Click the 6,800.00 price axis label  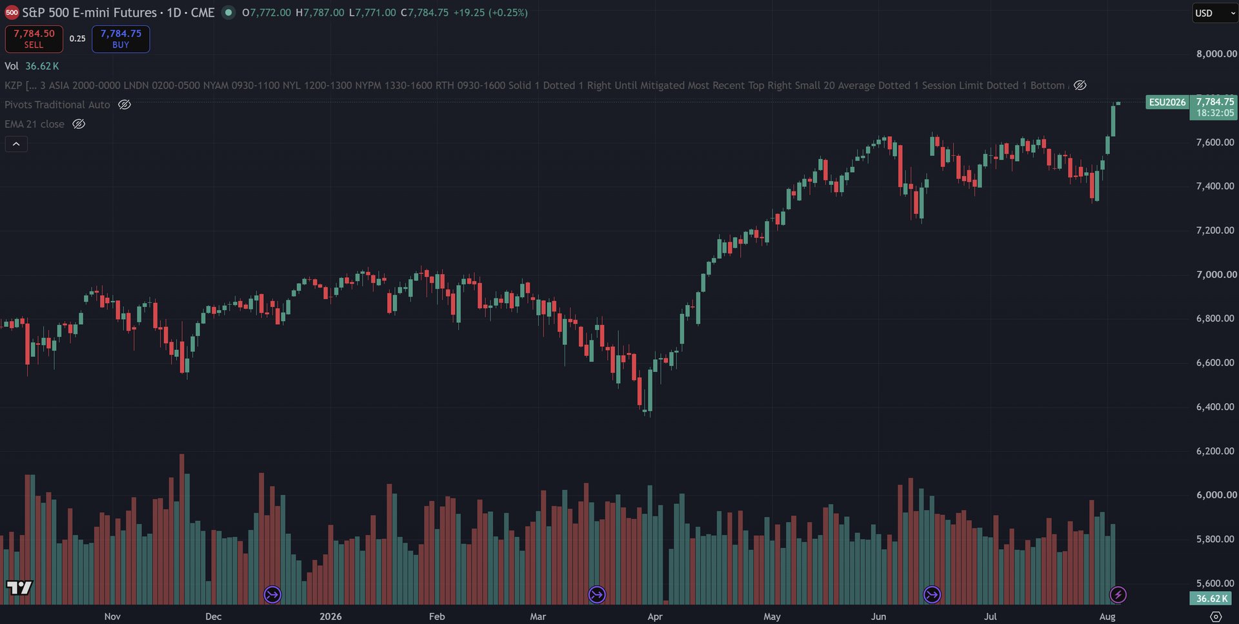point(1216,318)
